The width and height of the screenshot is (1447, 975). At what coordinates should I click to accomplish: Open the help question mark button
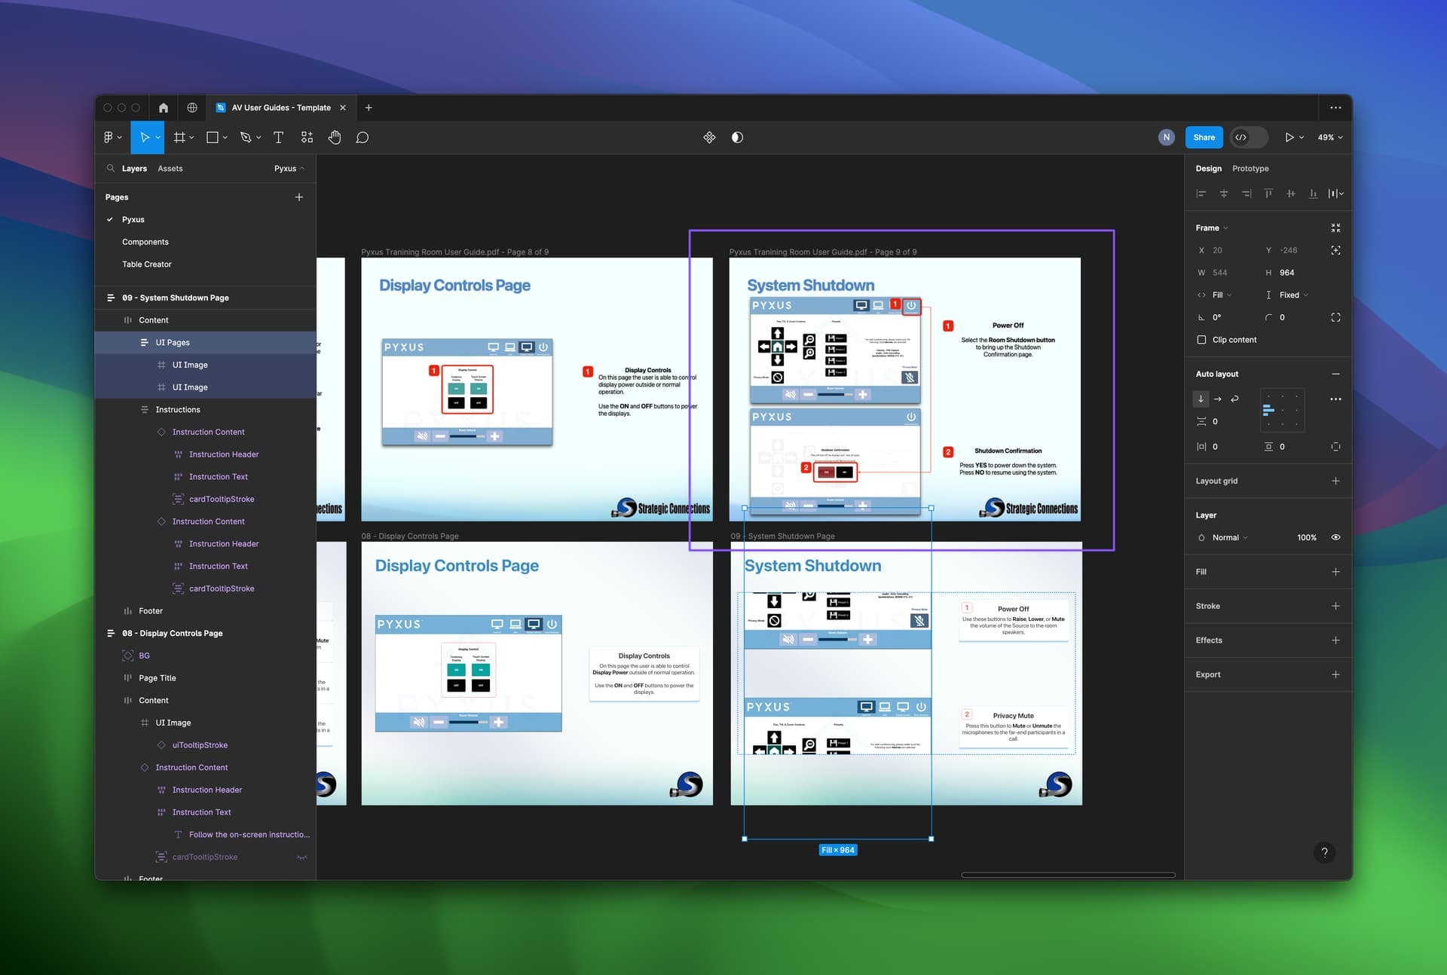click(x=1324, y=852)
